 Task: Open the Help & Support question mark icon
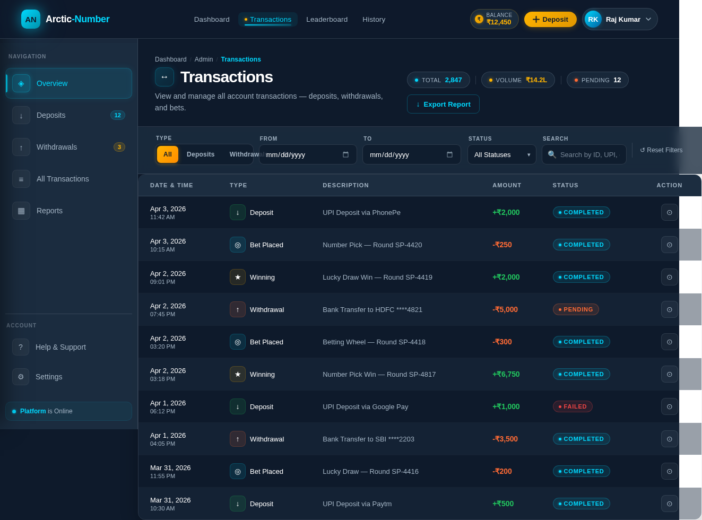(21, 347)
